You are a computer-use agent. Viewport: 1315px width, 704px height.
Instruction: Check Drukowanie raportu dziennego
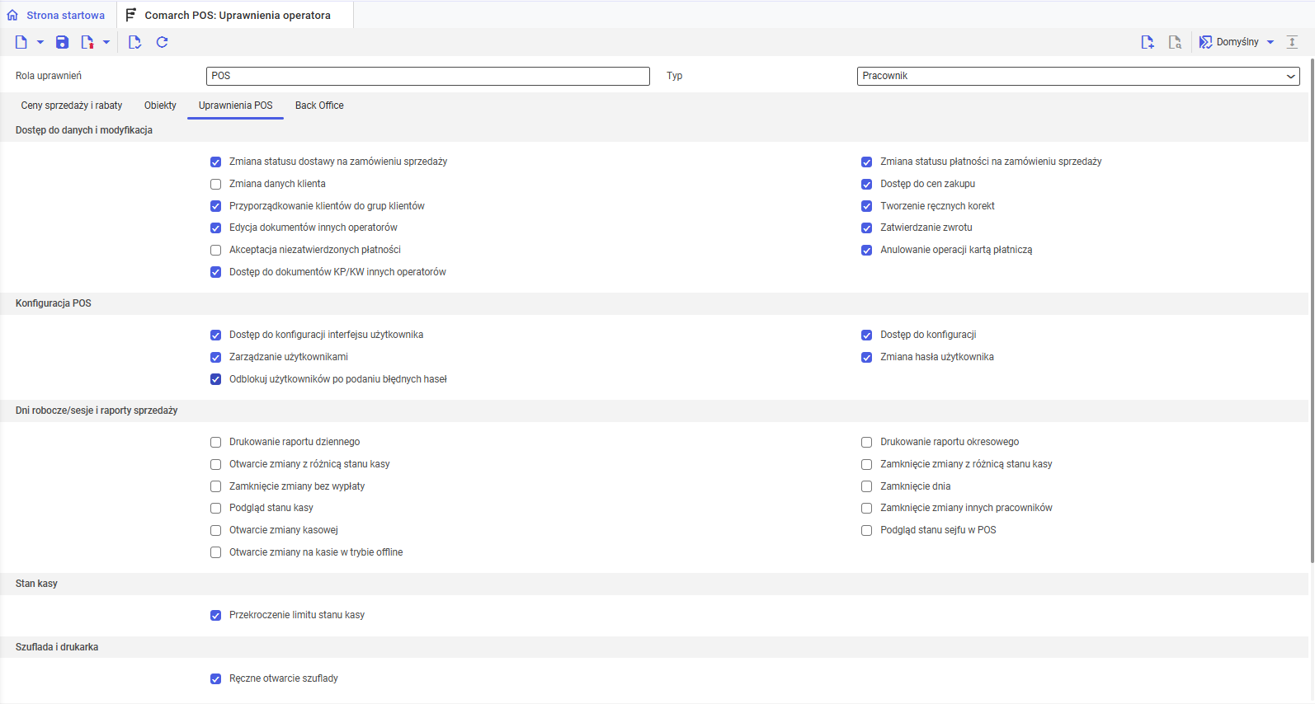coord(216,443)
